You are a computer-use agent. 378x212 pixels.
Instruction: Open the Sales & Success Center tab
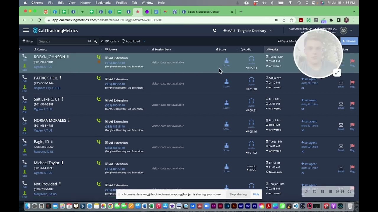pyautogui.click(x=207, y=12)
